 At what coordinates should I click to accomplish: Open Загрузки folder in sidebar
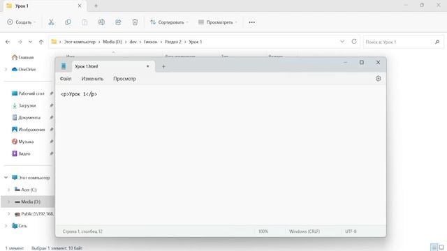[24, 105]
